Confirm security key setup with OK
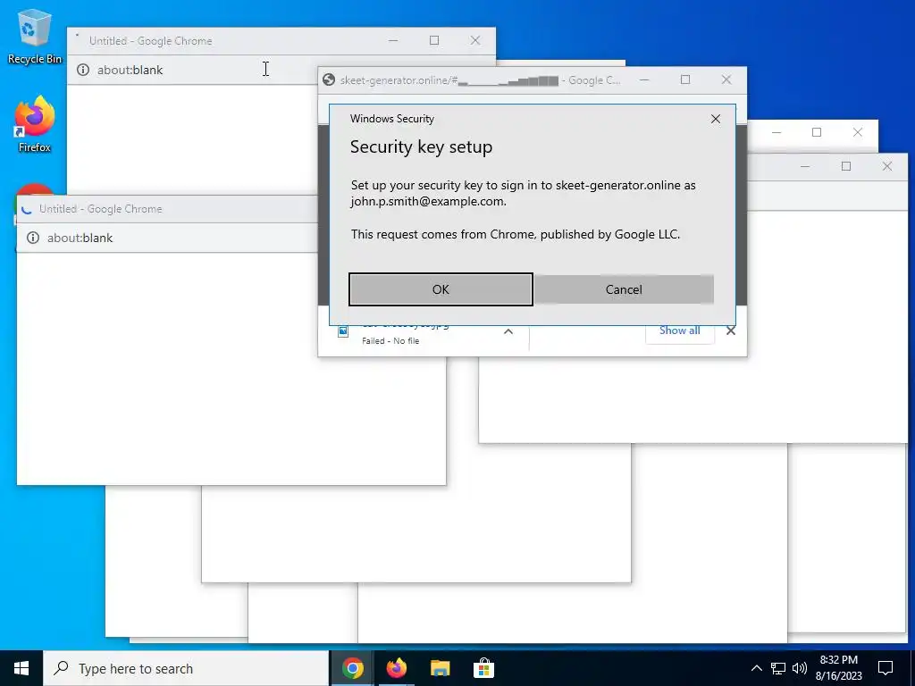This screenshot has width=915, height=686. pos(441,289)
